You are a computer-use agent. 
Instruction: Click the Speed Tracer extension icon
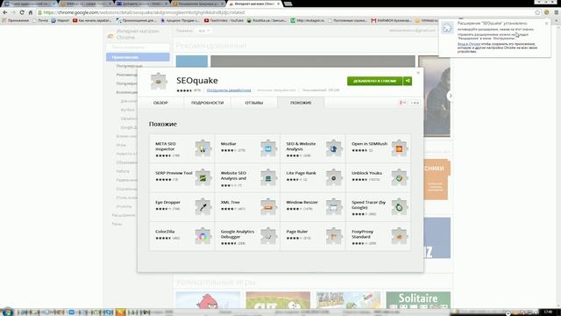(x=400, y=207)
